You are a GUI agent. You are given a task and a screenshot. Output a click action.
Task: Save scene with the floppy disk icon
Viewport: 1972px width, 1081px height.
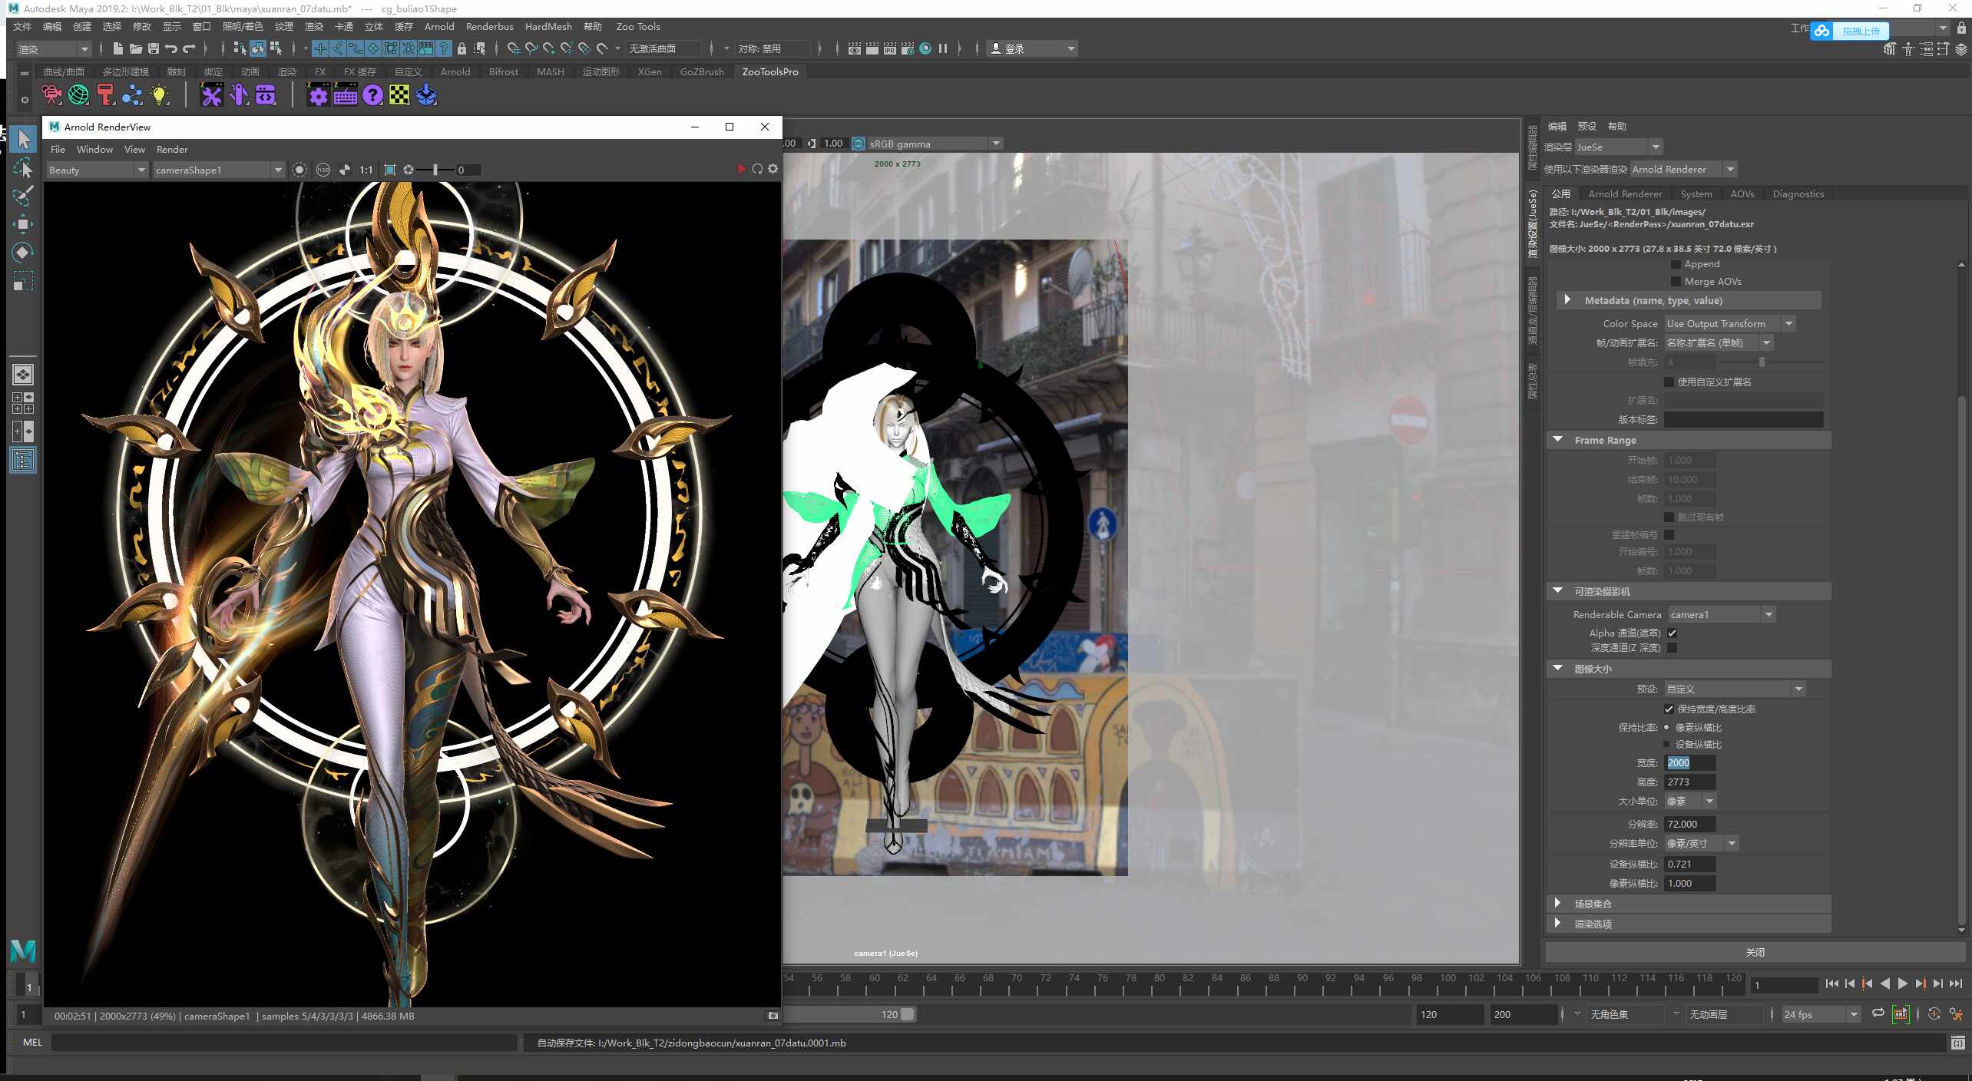154,48
